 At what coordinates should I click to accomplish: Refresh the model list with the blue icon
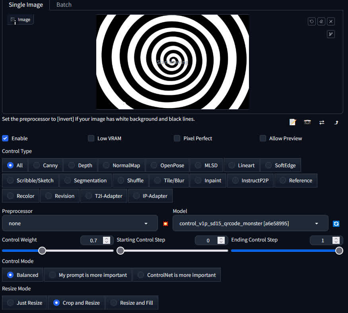click(x=336, y=224)
